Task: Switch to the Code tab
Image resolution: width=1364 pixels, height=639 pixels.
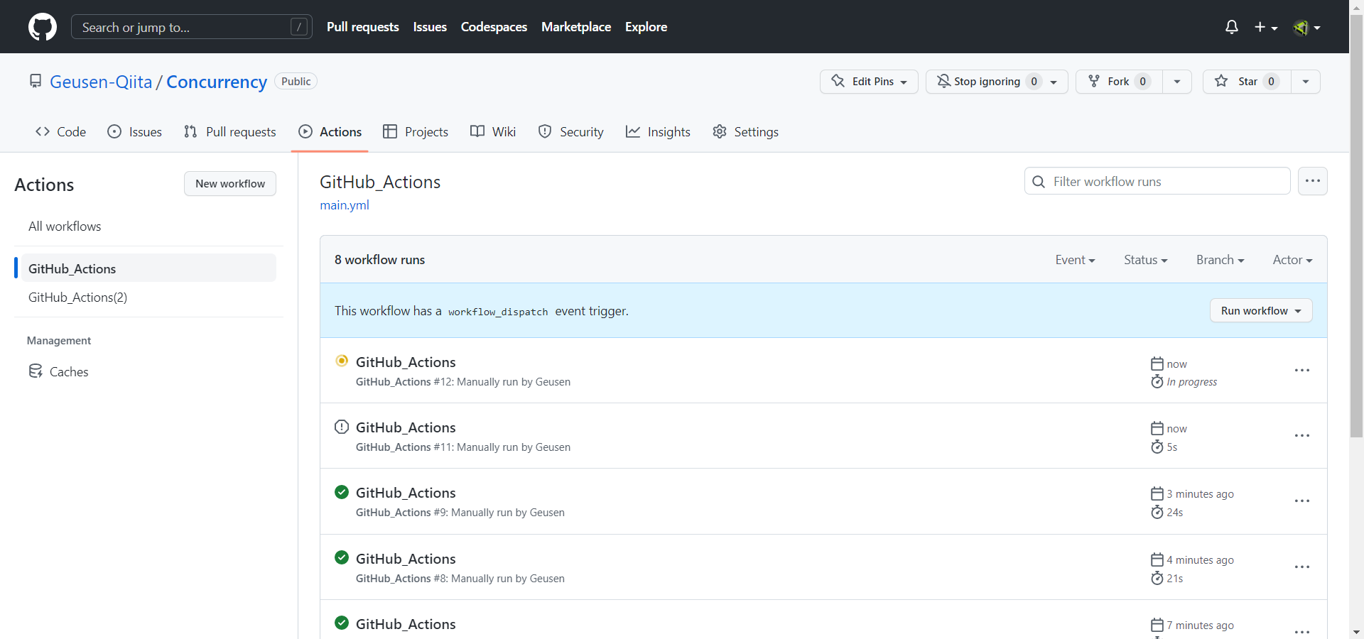Action: pos(61,131)
